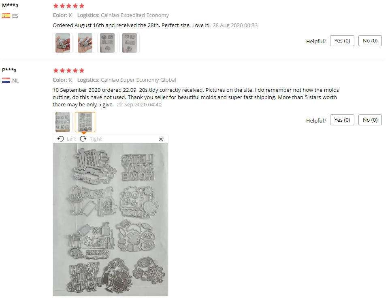
Task: Mark M***a's review unhelpful with No (0)
Action: [x=370, y=41]
